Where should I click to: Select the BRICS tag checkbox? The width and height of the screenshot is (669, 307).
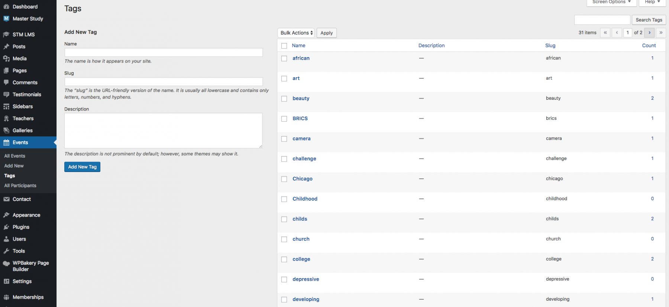pyautogui.click(x=284, y=119)
